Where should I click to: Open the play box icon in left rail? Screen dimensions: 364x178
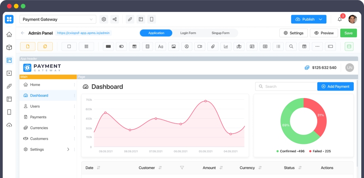coord(9,73)
